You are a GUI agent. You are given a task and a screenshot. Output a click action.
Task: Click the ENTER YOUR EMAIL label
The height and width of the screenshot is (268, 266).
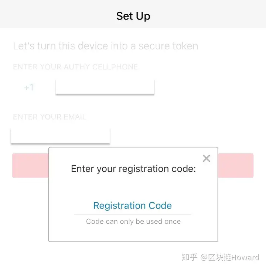point(50,117)
